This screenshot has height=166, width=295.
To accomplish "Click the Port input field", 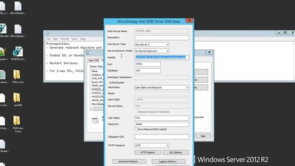I will (147, 64).
